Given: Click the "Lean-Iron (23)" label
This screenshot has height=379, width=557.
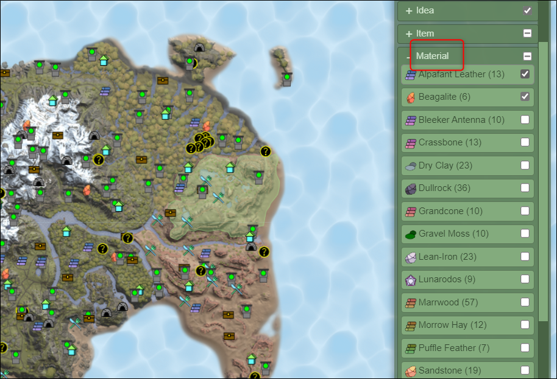Looking at the screenshot, I should pos(447,256).
